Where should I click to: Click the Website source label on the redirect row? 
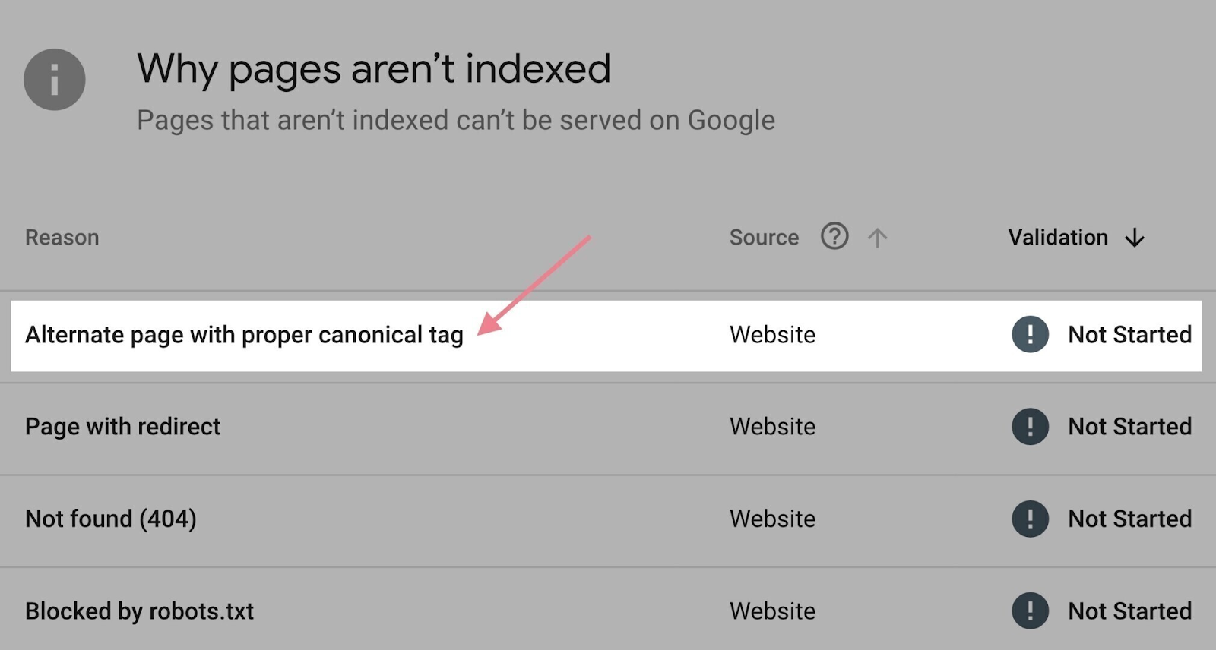pyautogui.click(x=772, y=427)
